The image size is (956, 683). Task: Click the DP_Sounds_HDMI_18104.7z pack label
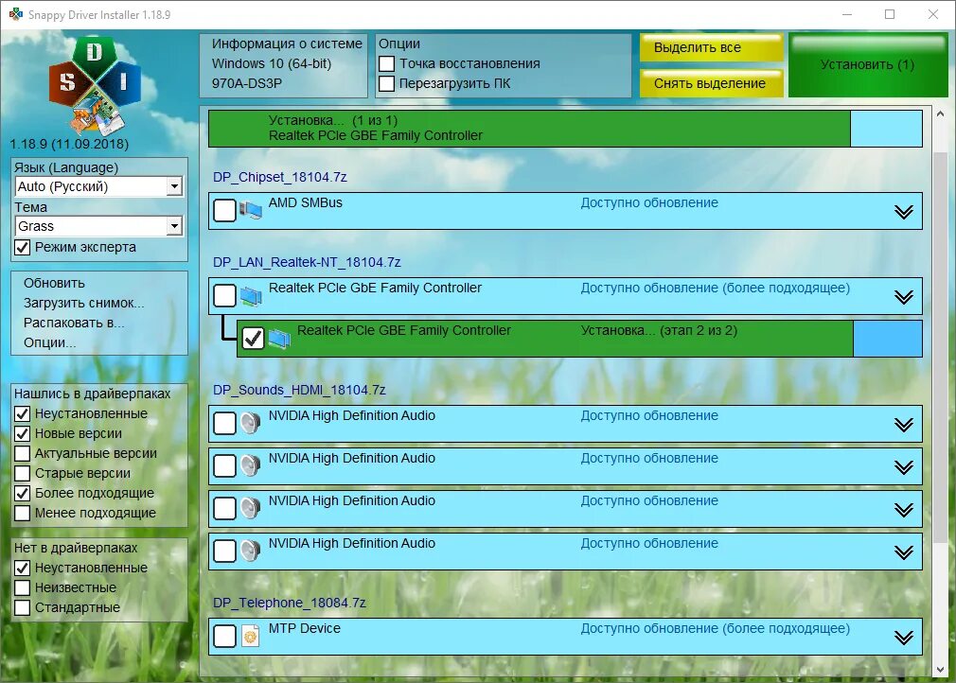pyautogui.click(x=299, y=390)
